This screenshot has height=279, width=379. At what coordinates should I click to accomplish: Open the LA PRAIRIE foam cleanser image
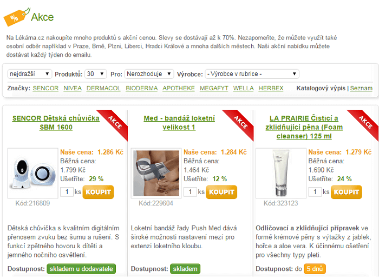point(281,173)
